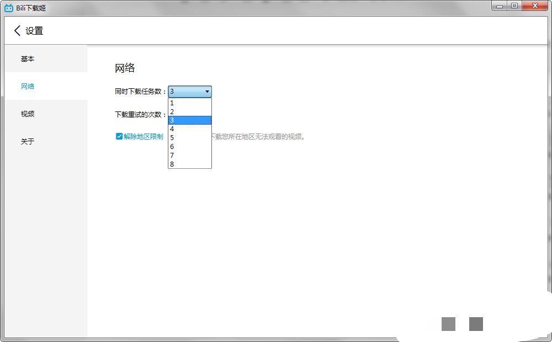Image resolution: width=552 pixels, height=342 pixels.
Task: Click the Bili下载姬 app icon in title bar
Action: point(9,8)
